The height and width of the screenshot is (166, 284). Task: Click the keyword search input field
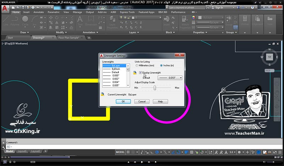point(187,7)
